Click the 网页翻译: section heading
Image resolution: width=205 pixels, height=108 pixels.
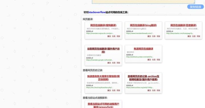(x=88, y=19)
